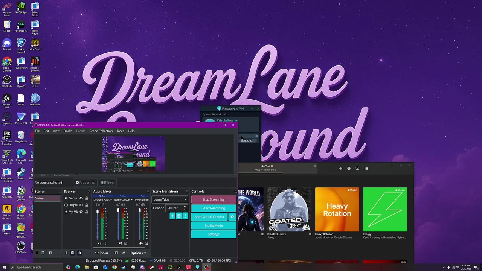Open scene filters icon in Scenes dock
Image resolution: width=482 pixels, height=271 pixels.
click(50, 253)
